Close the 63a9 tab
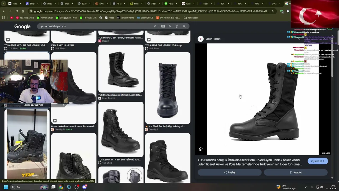 pos(90,4)
